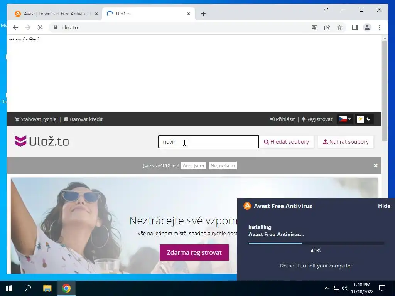The image size is (395, 296).
Task: Click the reklamní sdělení label
Action: point(24,39)
